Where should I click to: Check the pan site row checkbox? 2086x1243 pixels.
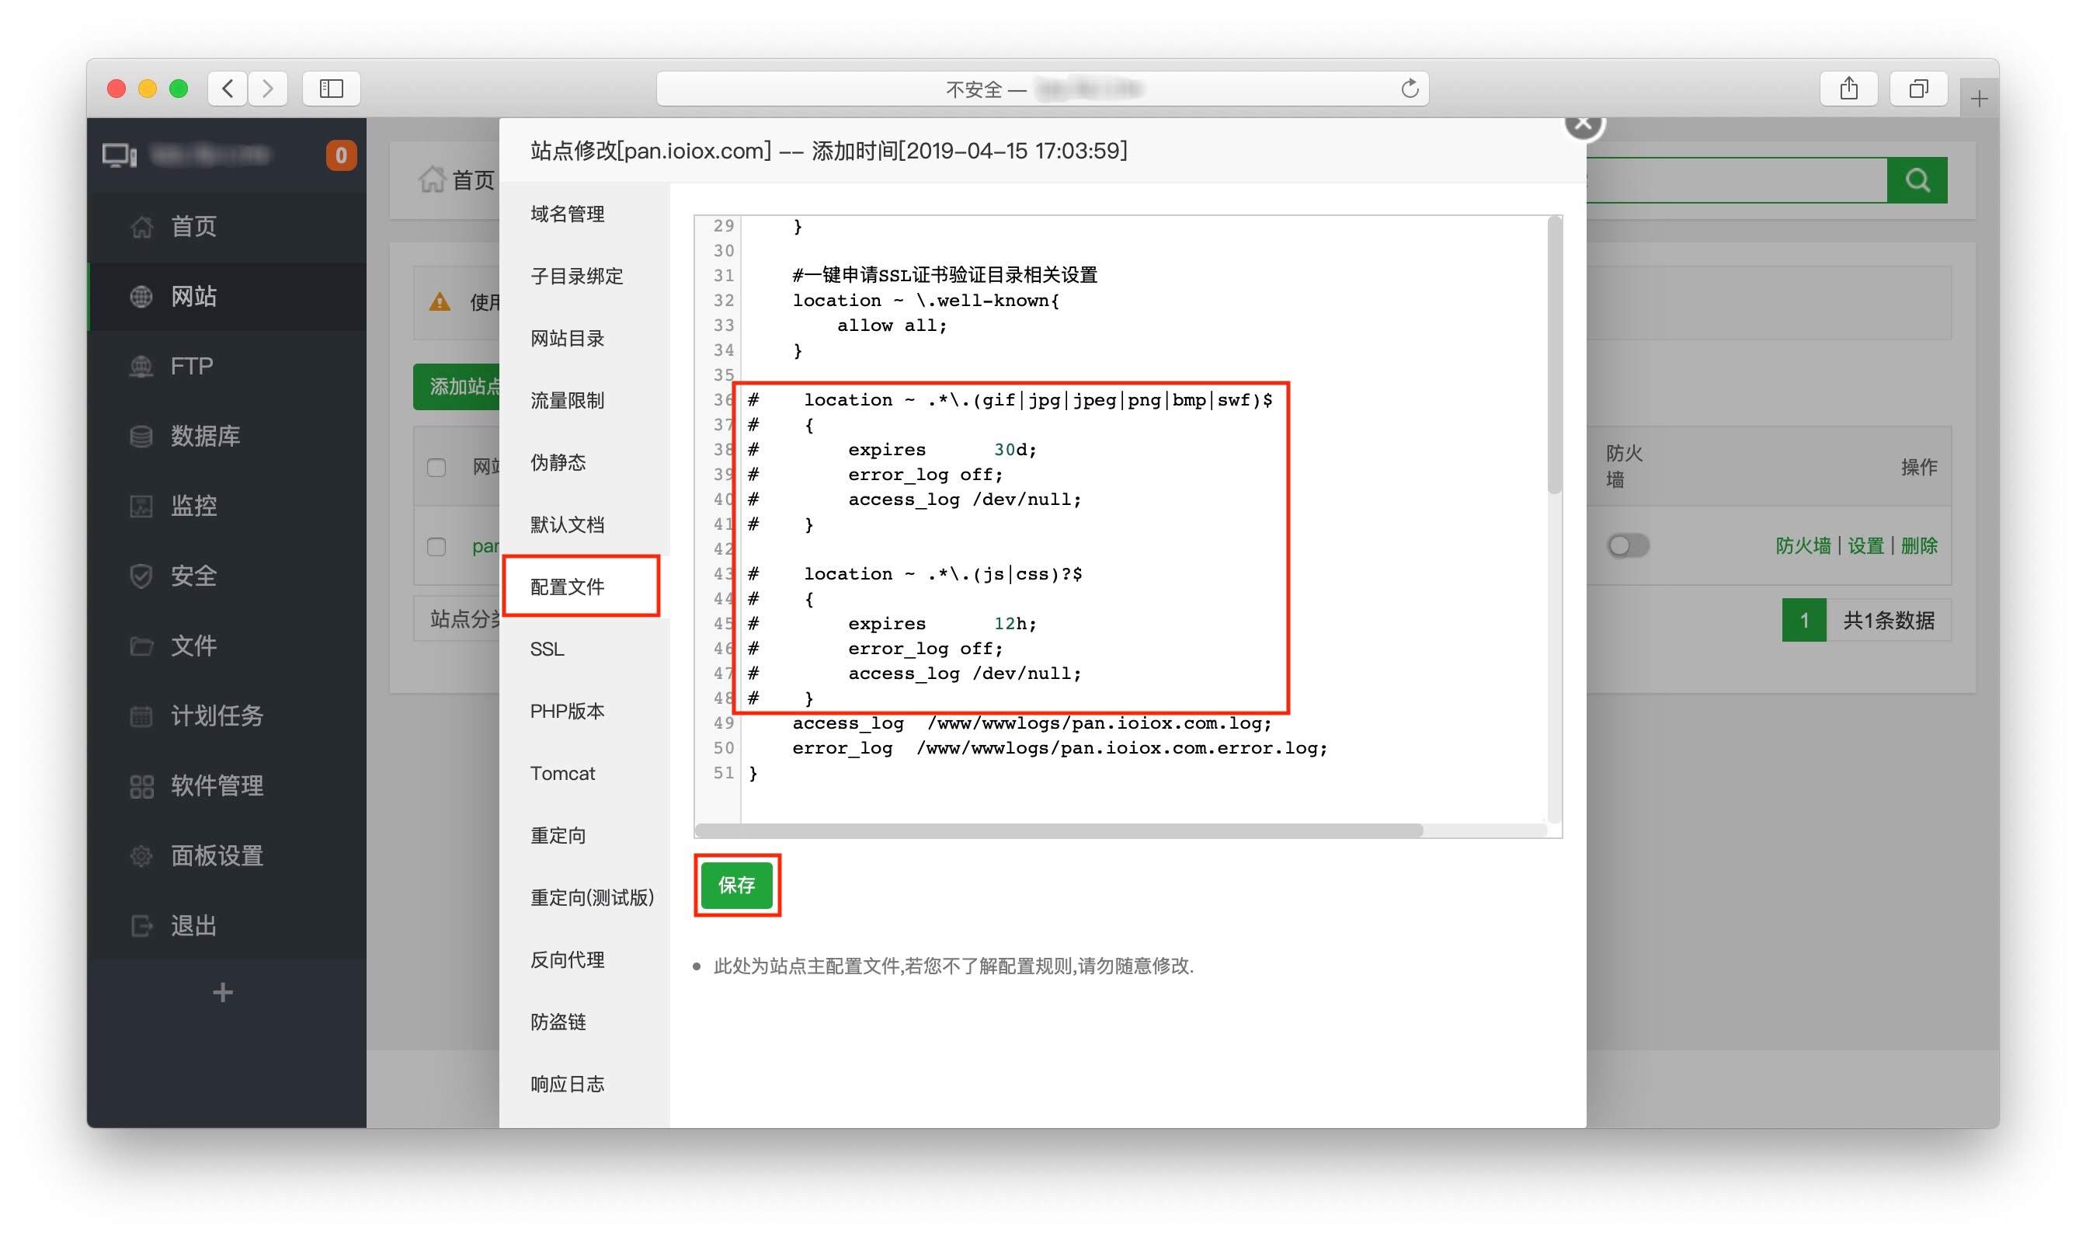click(x=436, y=547)
